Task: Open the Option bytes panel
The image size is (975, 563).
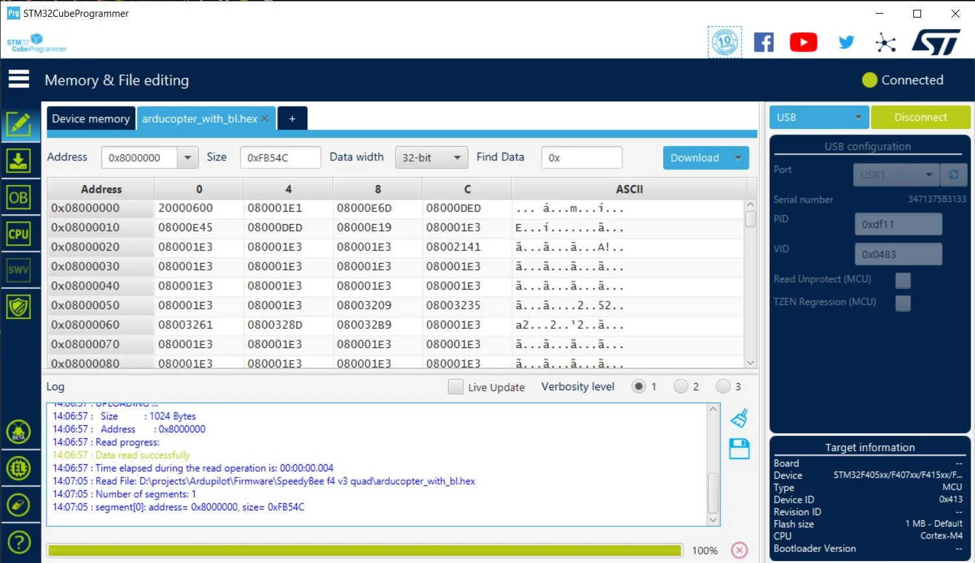Action: (20, 197)
